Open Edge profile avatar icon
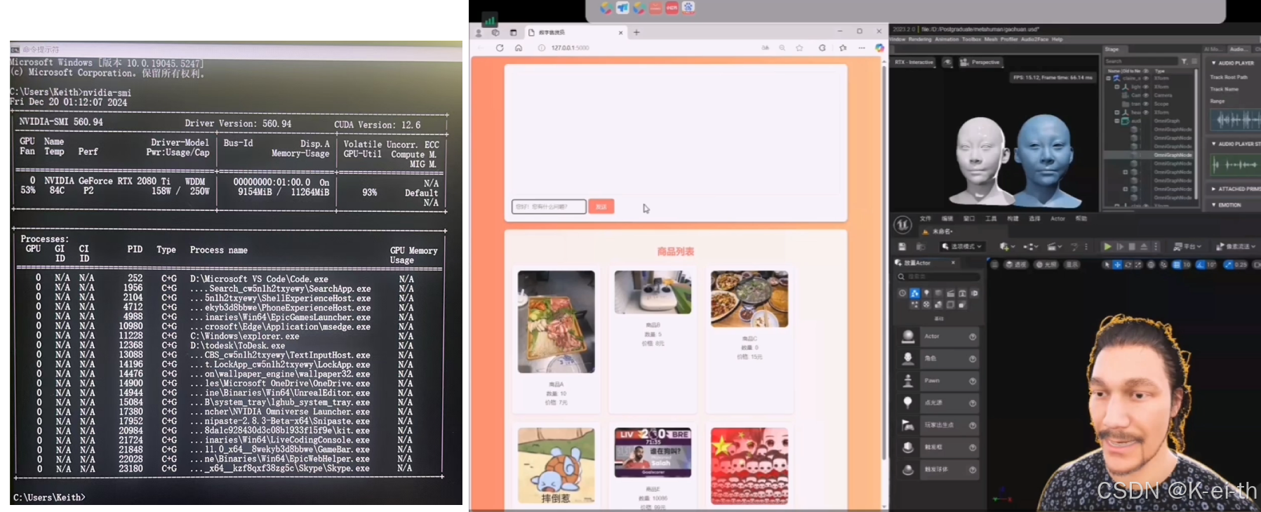Viewport: 1261px width, 512px height. point(479,32)
